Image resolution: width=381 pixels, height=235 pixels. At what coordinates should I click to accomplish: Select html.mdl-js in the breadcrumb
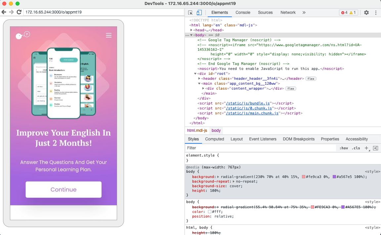(197, 130)
